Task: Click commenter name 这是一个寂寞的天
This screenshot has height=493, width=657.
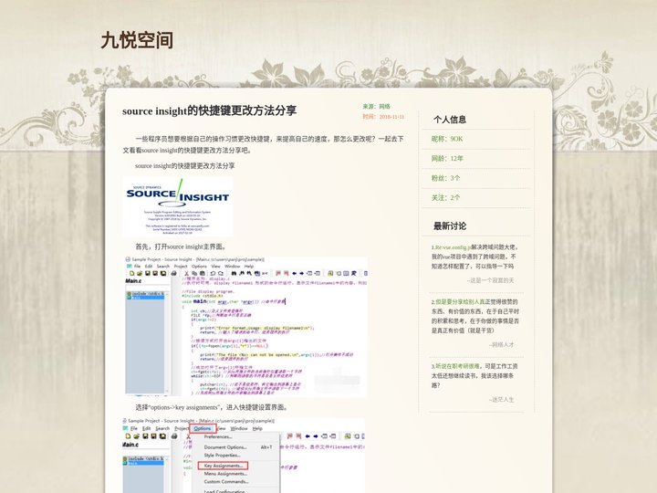Action: point(490,280)
